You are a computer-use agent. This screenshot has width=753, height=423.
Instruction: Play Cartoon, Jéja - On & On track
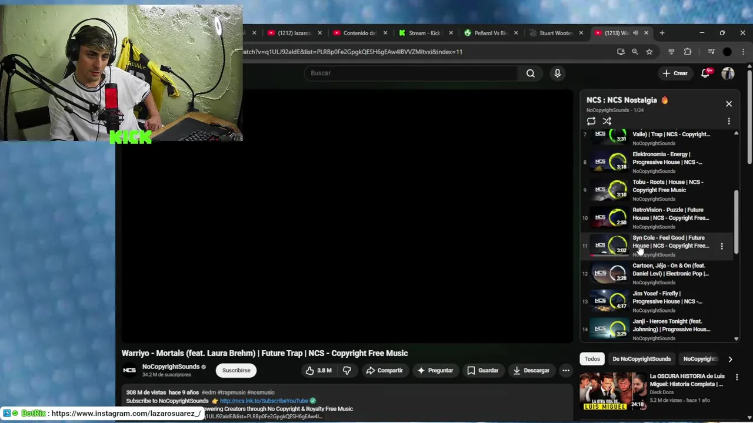coord(658,273)
